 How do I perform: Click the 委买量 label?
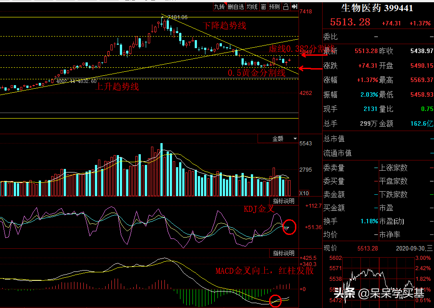(x=334, y=181)
